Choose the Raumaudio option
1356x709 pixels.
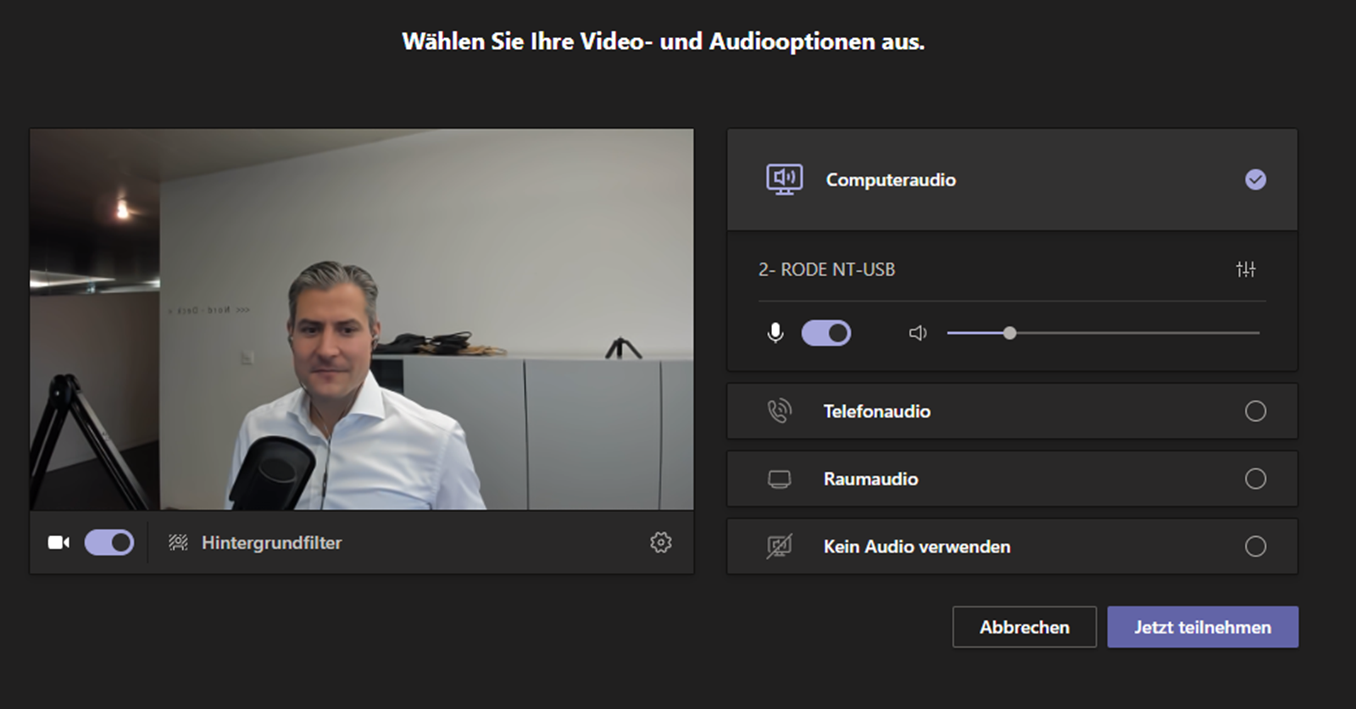(1012, 479)
